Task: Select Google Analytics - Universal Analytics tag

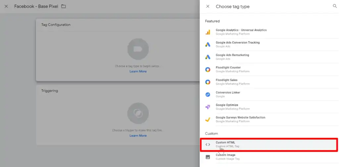Action: pos(269,32)
